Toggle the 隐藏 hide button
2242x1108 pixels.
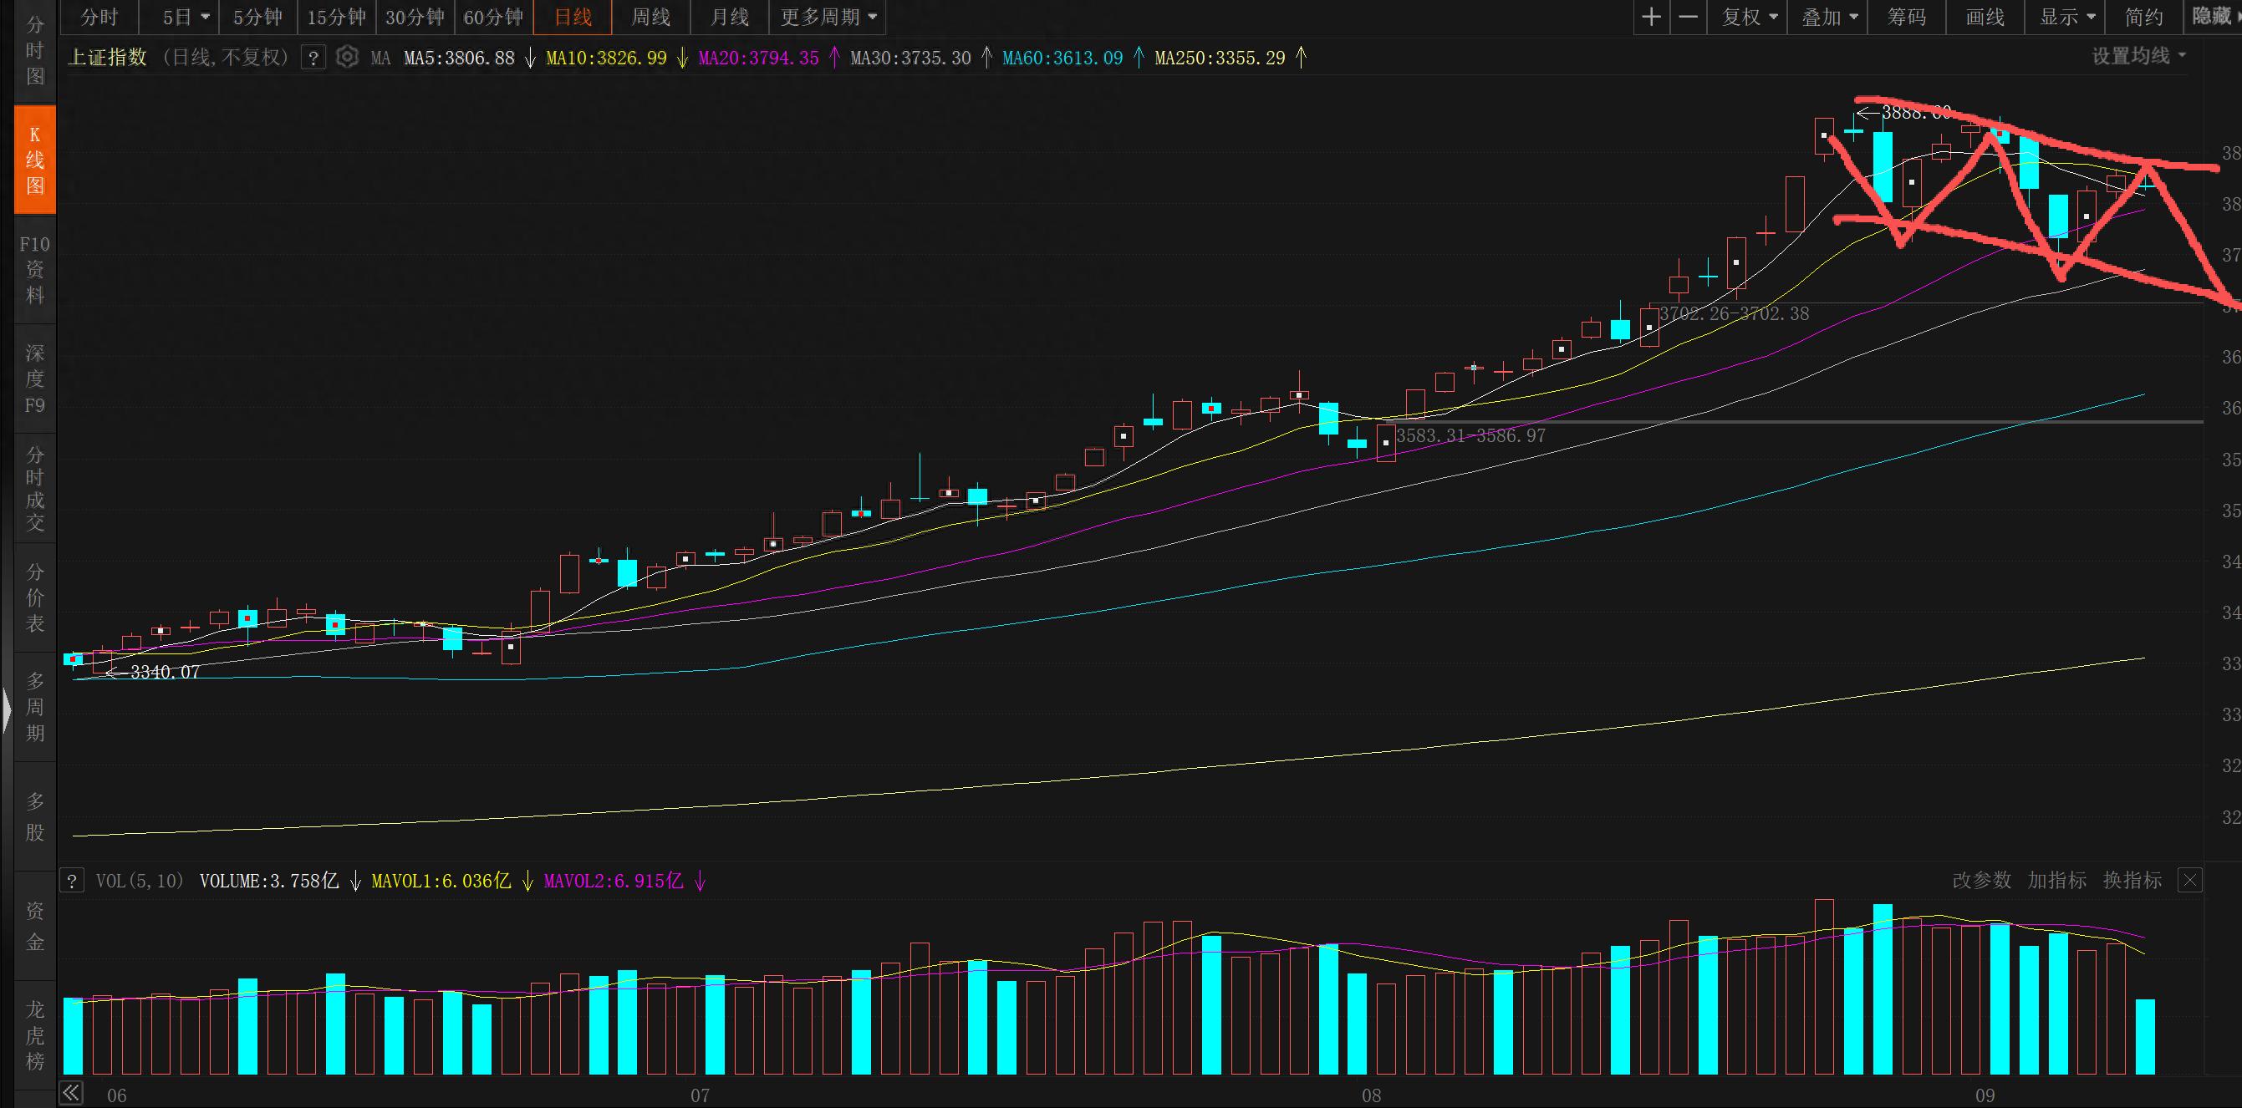click(x=2212, y=17)
